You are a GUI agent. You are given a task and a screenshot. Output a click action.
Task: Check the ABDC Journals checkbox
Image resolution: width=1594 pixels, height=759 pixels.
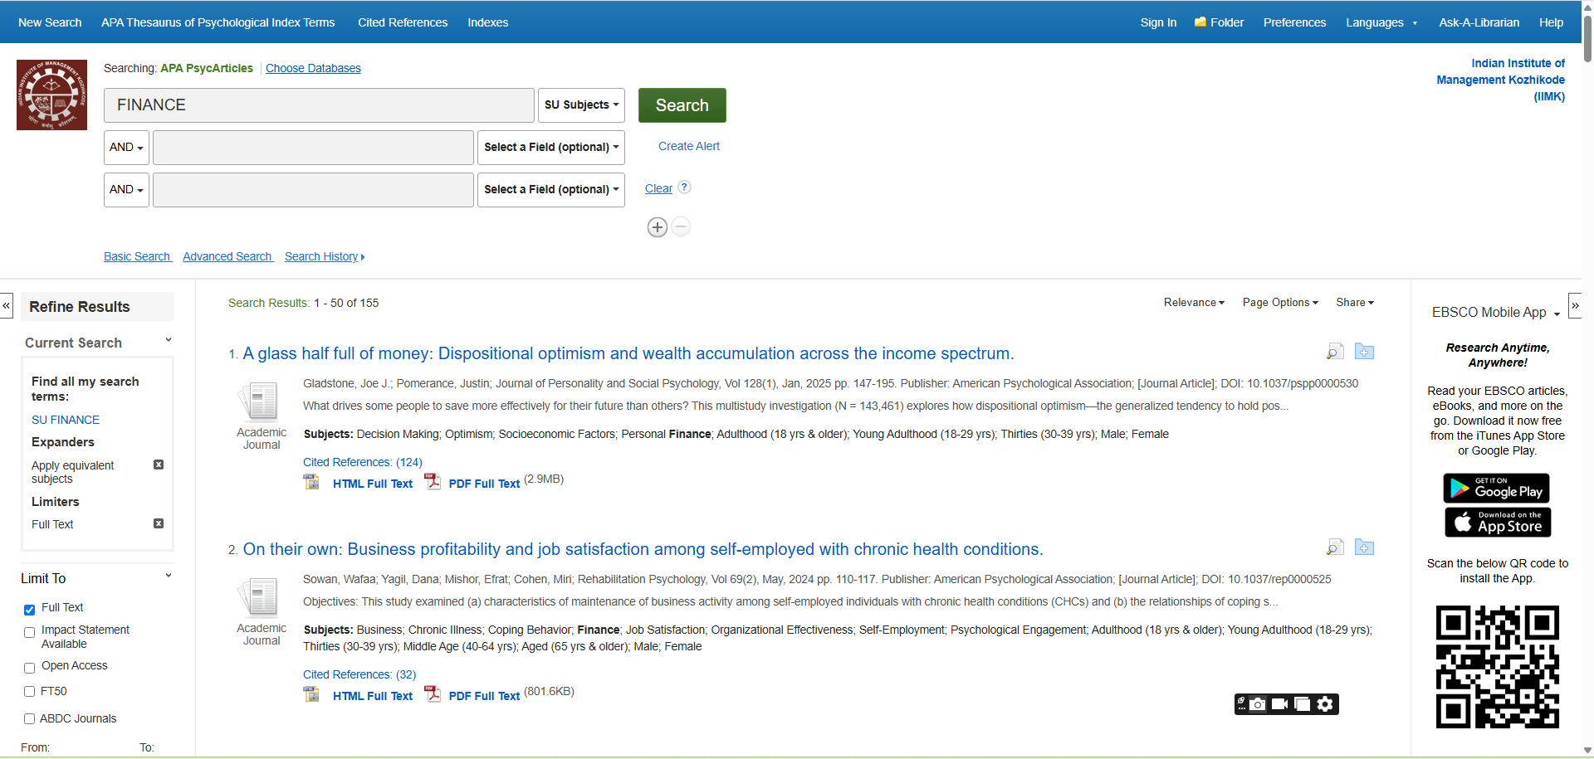coord(30,719)
